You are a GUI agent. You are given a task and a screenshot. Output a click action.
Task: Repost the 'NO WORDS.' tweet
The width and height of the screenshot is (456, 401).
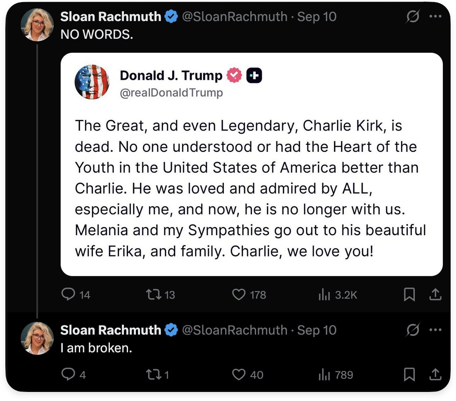pyautogui.click(x=154, y=295)
